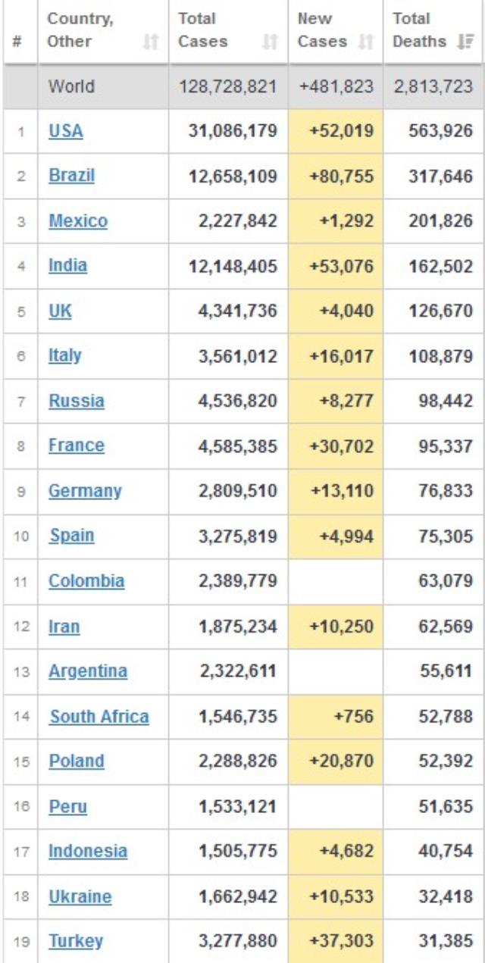Open the France link

pyautogui.click(x=77, y=446)
